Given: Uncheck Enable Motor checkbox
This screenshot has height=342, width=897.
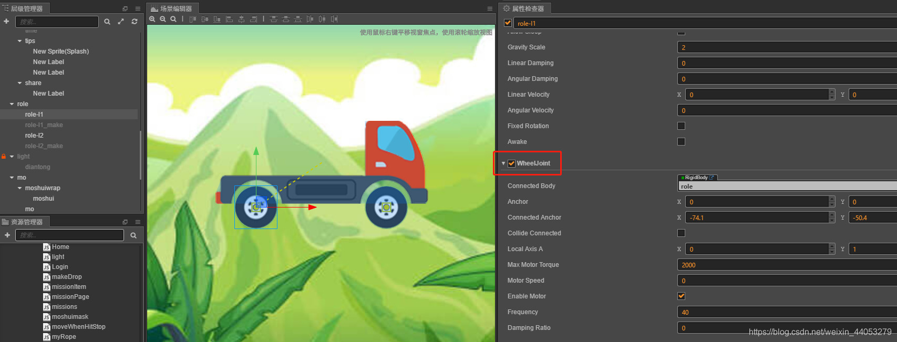Looking at the screenshot, I should pos(682,296).
